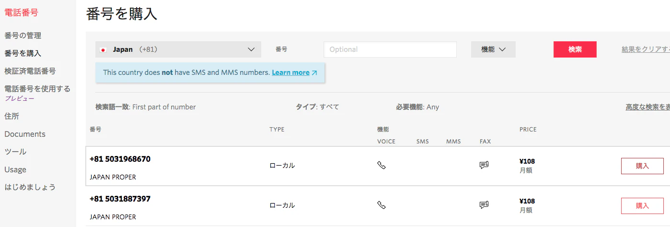Expand the 機能 capabilities dropdown

(493, 49)
